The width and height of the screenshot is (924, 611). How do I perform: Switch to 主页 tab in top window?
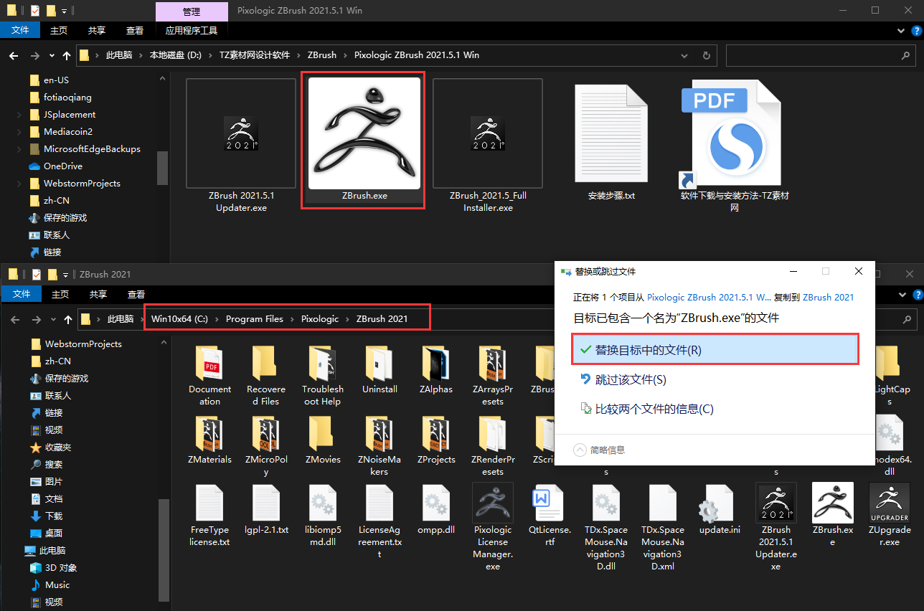click(59, 30)
